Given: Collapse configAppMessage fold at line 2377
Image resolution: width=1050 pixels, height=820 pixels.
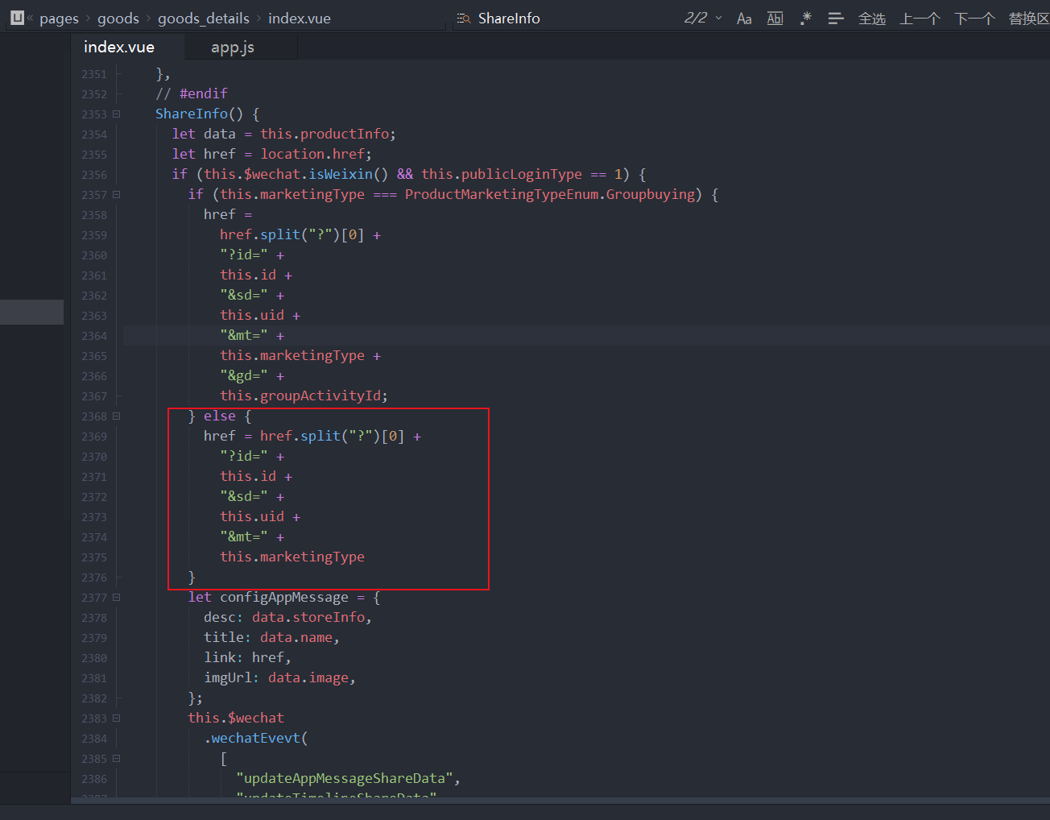Looking at the screenshot, I should 117,598.
